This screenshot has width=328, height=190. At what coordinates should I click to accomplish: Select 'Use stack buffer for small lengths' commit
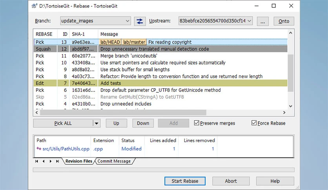coord(160,69)
